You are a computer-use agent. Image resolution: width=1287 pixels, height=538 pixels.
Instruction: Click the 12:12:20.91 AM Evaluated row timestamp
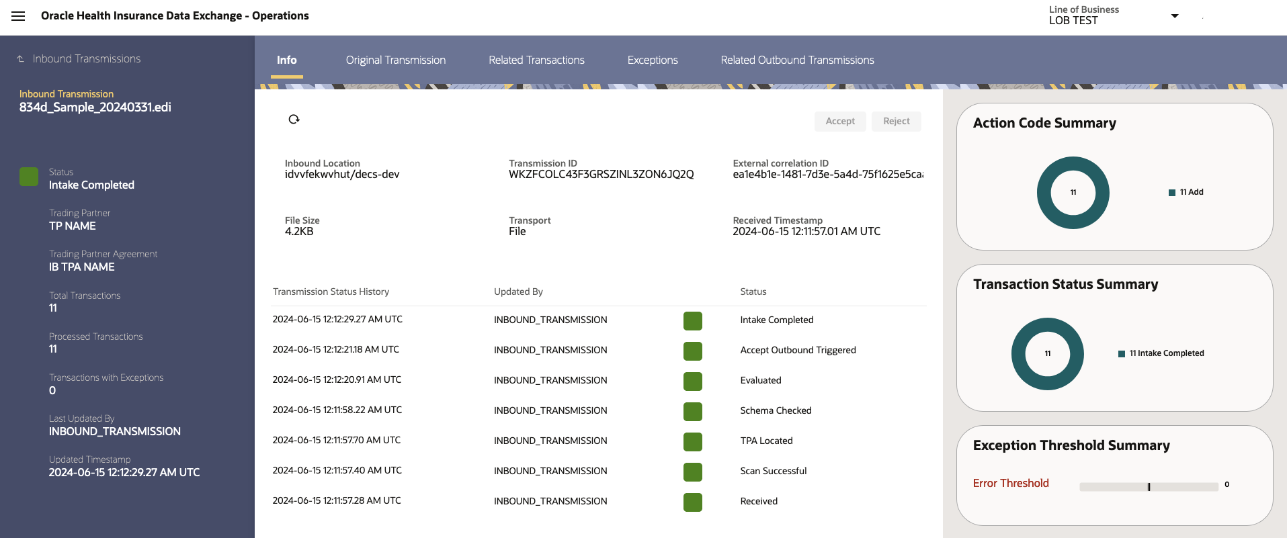337,380
